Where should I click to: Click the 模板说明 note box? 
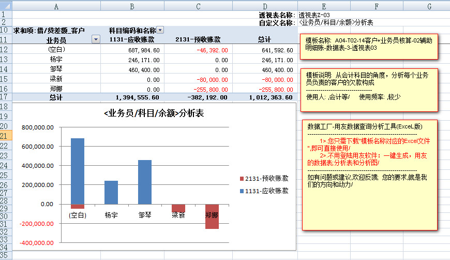tap(368, 88)
